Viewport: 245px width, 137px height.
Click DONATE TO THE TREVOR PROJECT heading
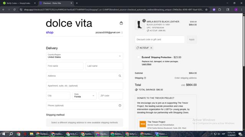tap(156, 98)
